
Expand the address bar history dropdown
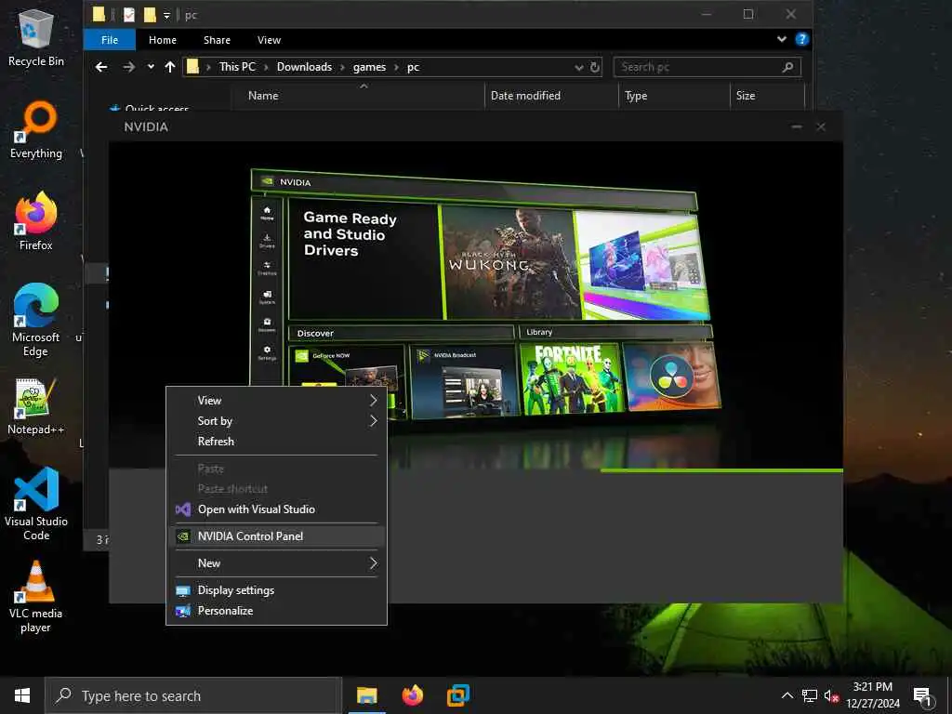579,67
